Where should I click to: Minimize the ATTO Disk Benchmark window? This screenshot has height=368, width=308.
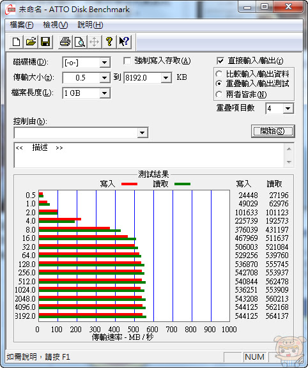click(x=247, y=7)
